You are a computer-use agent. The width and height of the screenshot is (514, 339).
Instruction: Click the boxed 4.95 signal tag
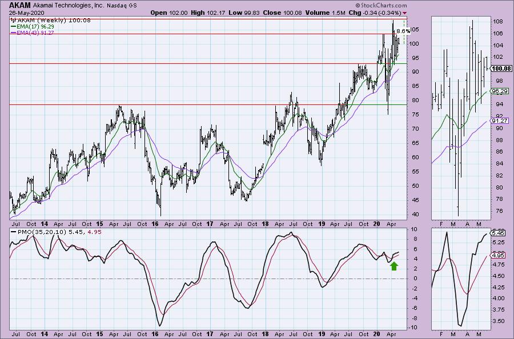498,256
